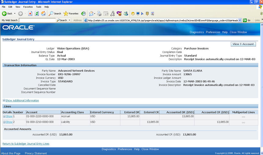Click the red Stop loading icon
The width and height of the screenshot is (263, 155).
pos(30,13)
